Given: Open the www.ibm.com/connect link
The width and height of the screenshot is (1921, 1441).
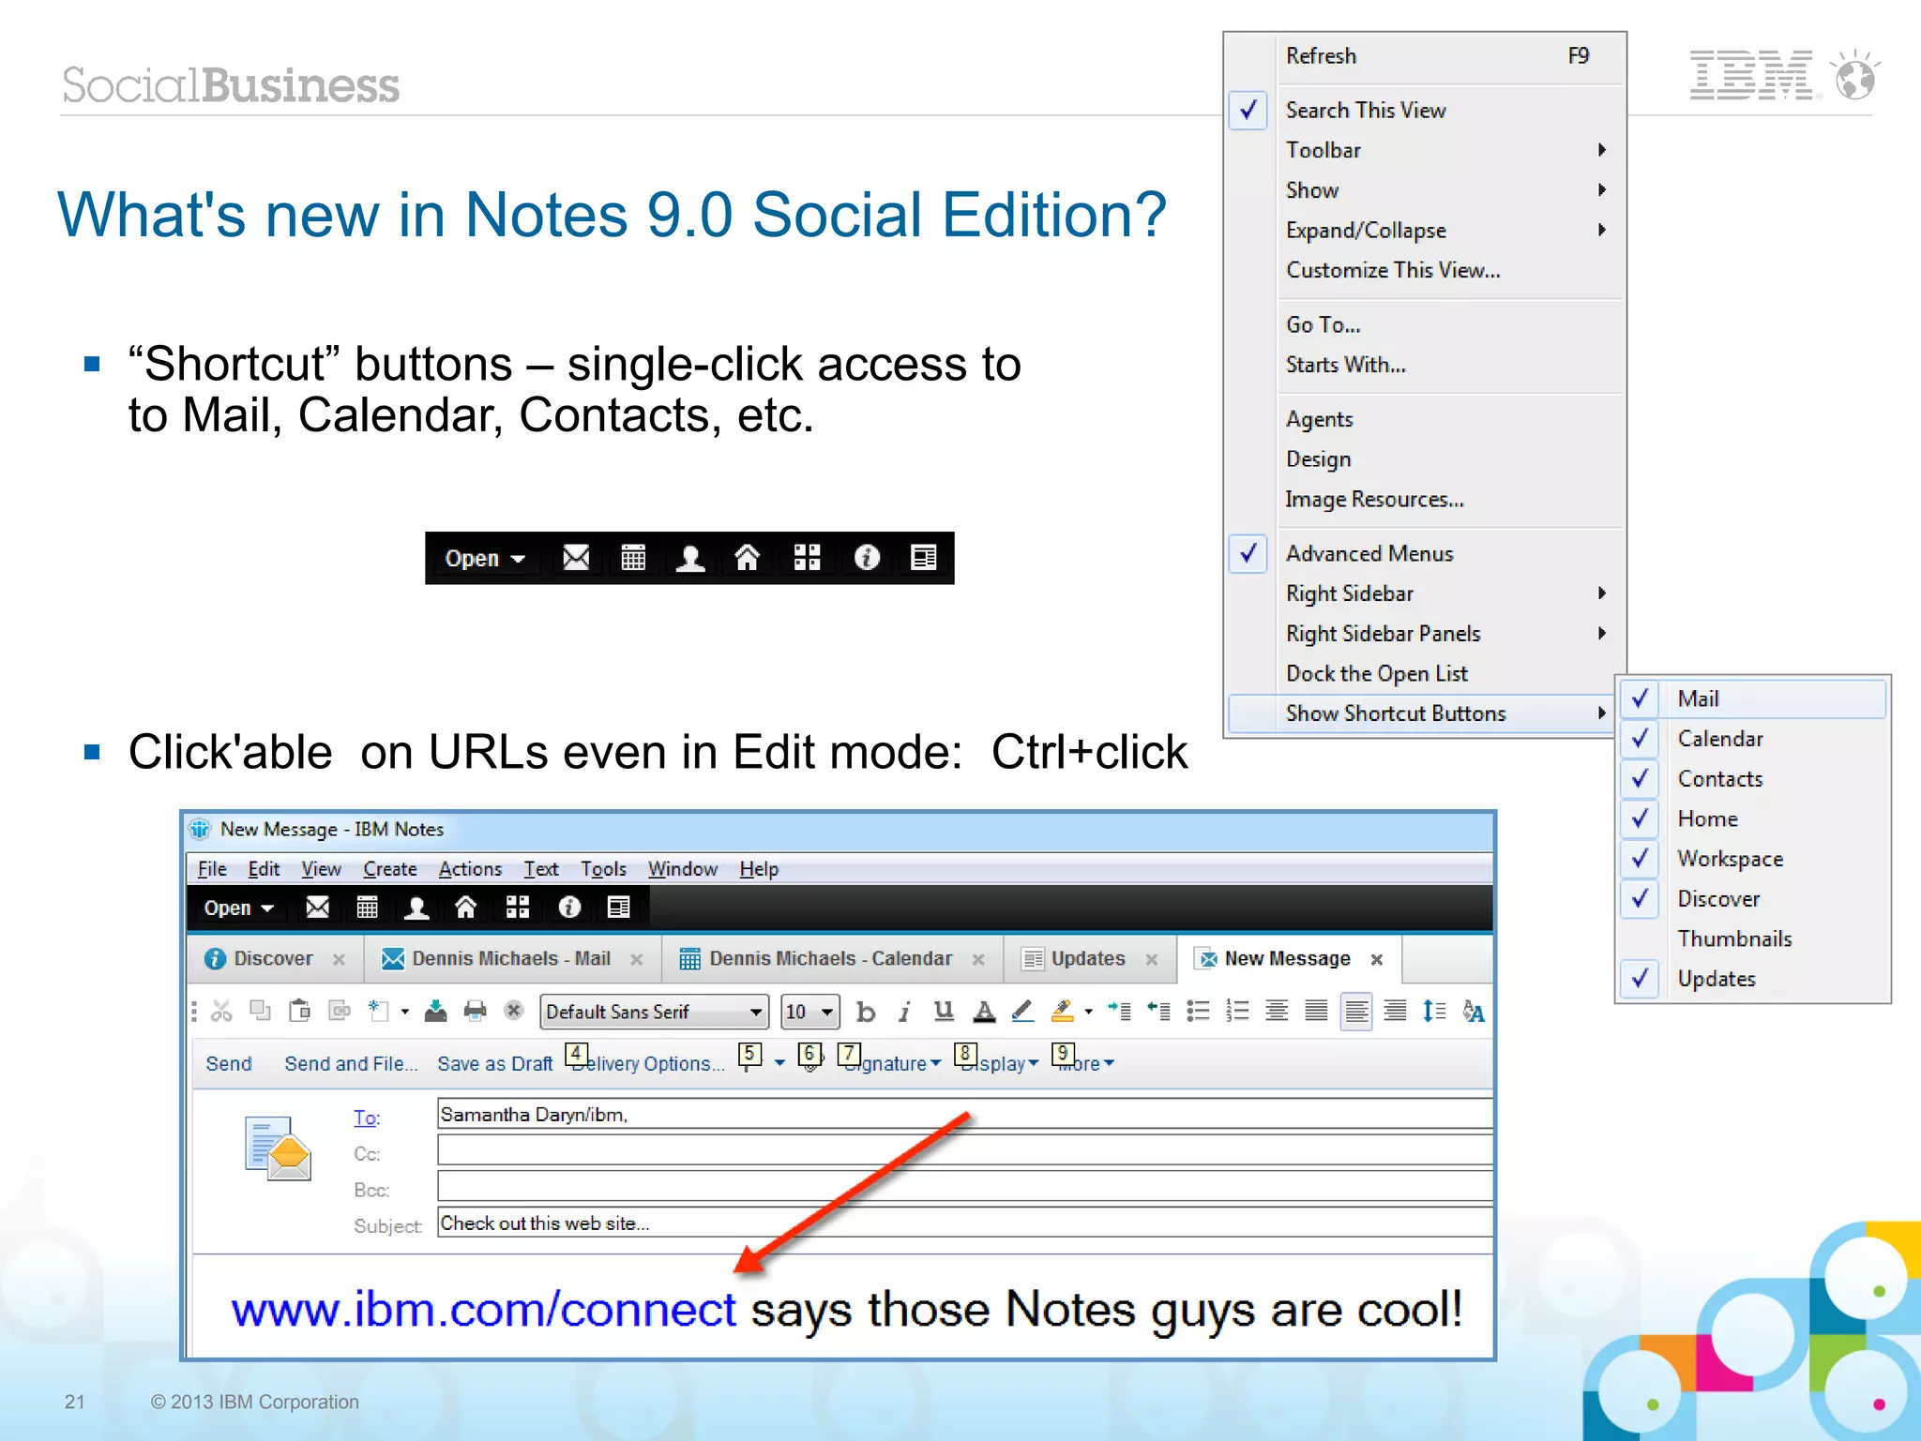Looking at the screenshot, I should pyautogui.click(x=483, y=1310).
